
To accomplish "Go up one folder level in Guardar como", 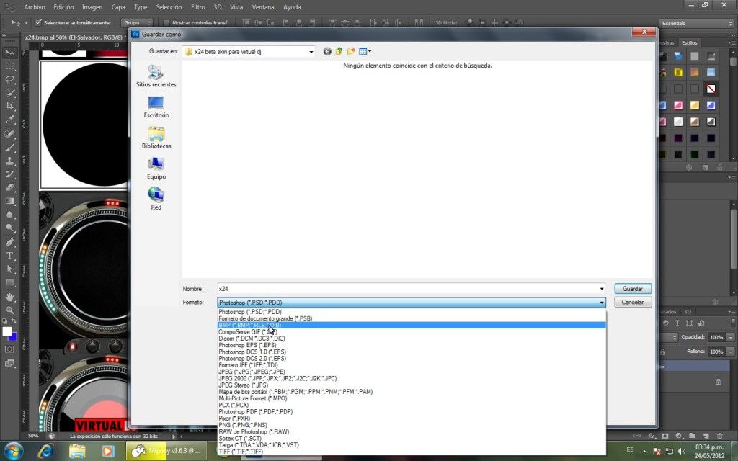I will point(339,51).
